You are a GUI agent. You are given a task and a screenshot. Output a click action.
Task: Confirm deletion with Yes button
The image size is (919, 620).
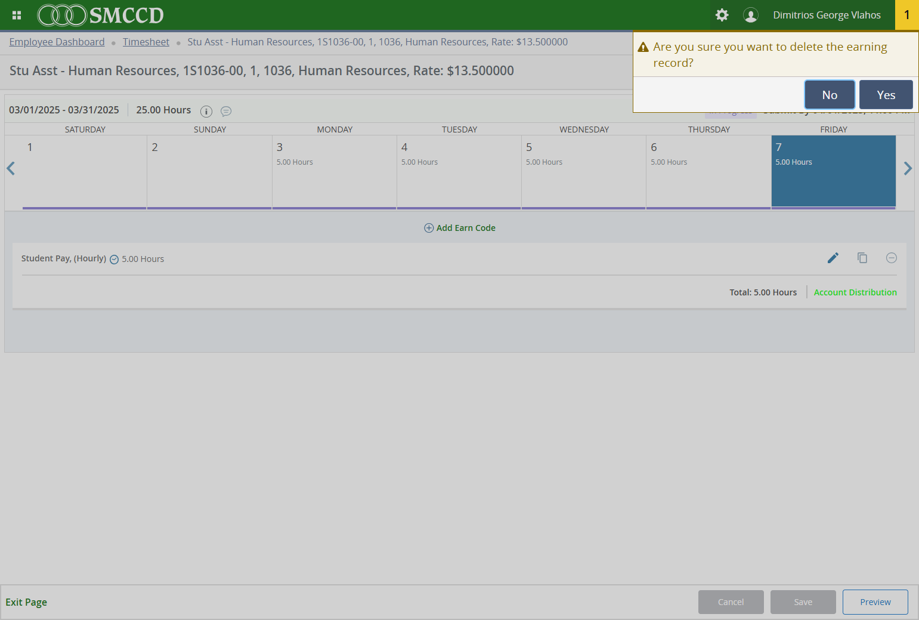pos(886,95)
